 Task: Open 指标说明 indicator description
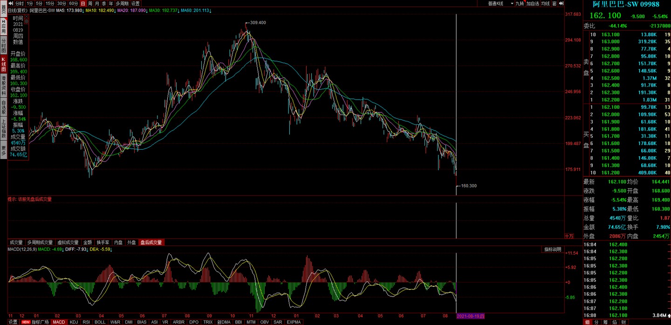pyautogui.click(x=553, y=250)
